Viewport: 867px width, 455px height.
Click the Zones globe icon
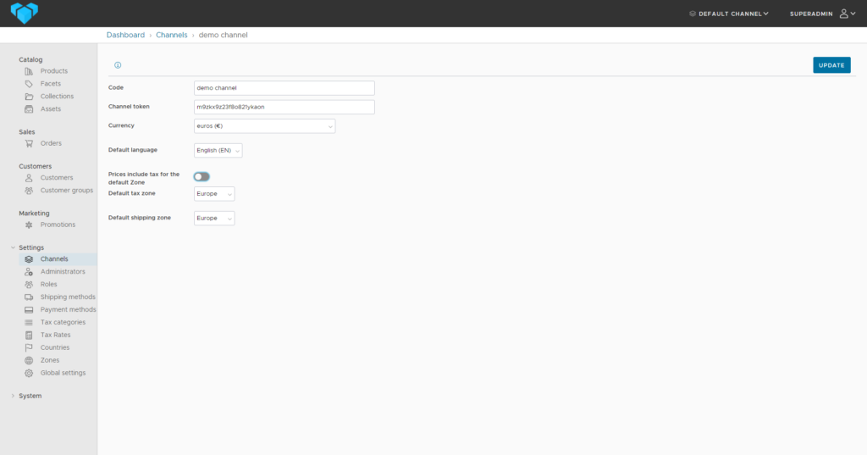29,361
